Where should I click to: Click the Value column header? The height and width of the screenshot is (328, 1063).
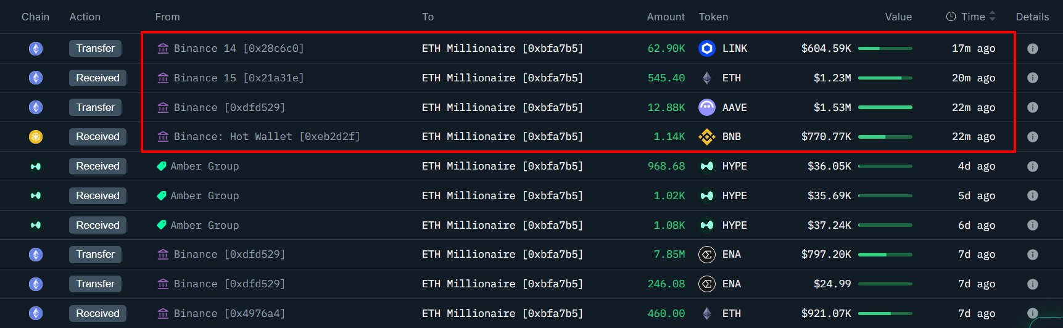(x=898, y=17)
